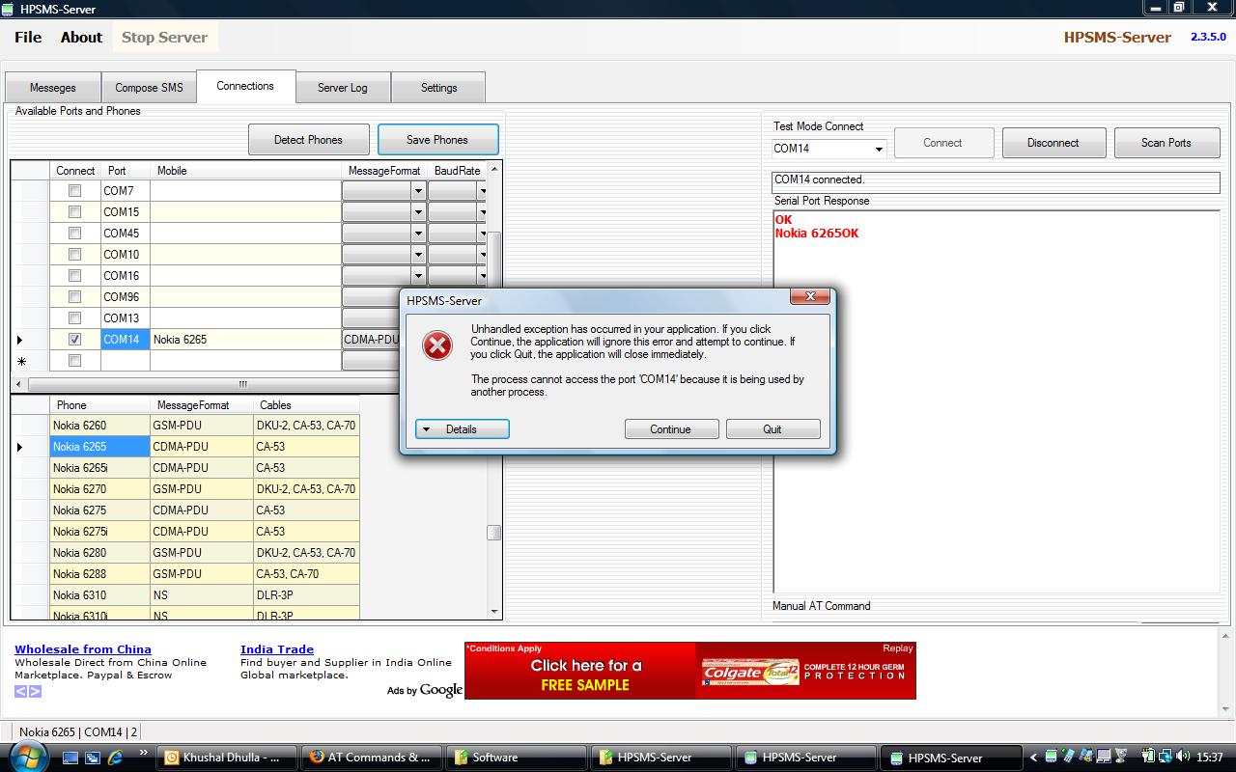Open MessageFormat dropdown for COM45
Image resolution: width=1236 pixels, height=772 pixels.
[418, 234]
